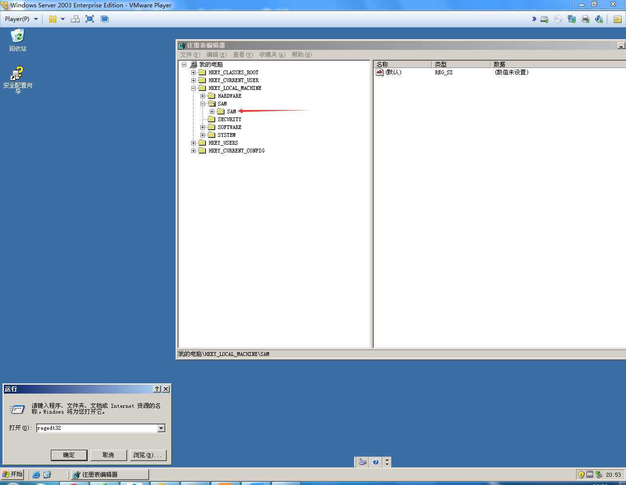
Task: Collapse the parent SAM key
Action: pos(203,104)
